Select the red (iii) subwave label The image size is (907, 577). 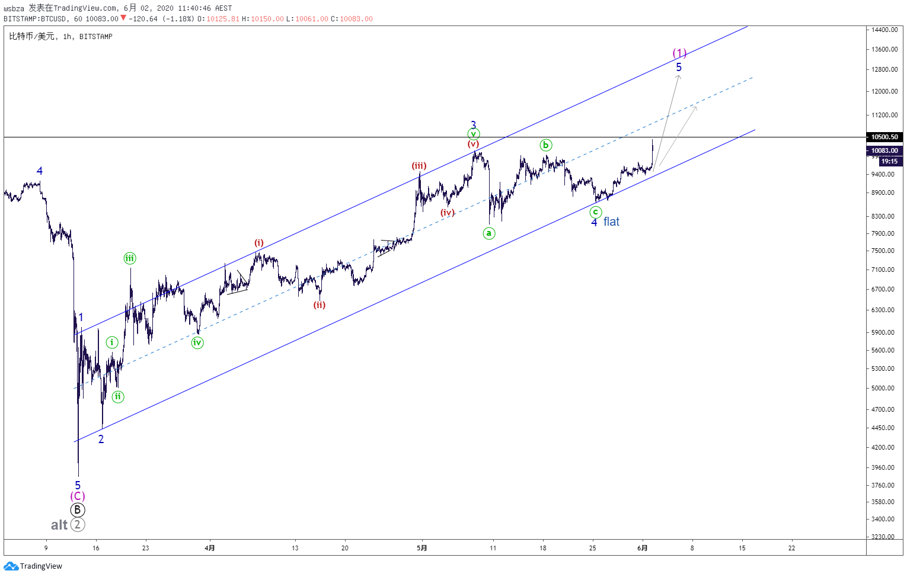[x=419, y=166]
